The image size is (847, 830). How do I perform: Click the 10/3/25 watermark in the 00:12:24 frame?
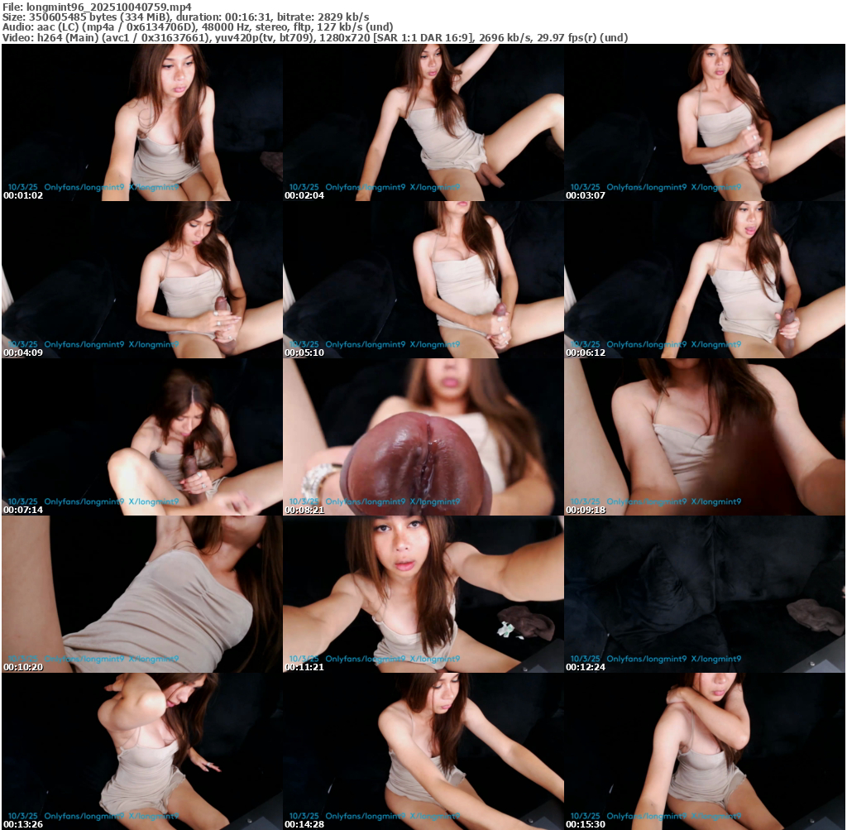[584, 659]
